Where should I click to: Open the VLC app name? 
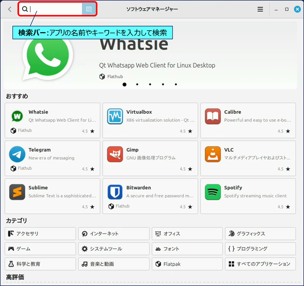229,150
